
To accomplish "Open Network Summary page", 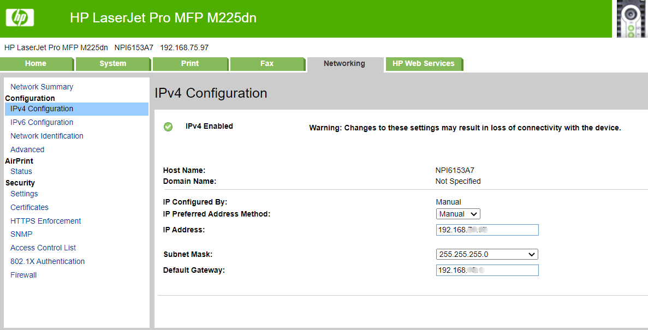I will click(x=41, y=86).
